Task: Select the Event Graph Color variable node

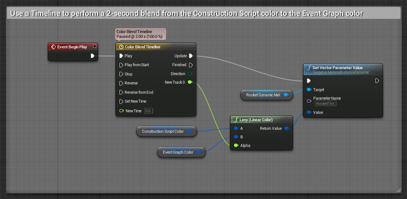Action: (178, 152)
